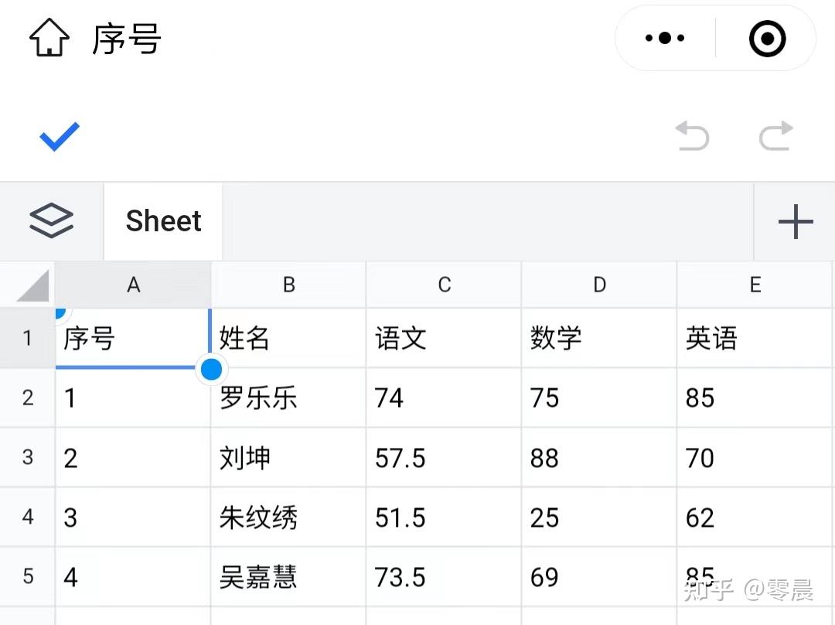Switch to the Sheet tab
Viewport: 835px width, 625px height.
163,221
